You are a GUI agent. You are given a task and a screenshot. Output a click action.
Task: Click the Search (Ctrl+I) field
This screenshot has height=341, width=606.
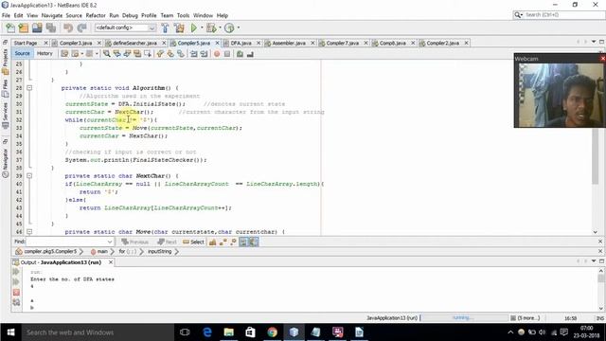tap(559, 15)
